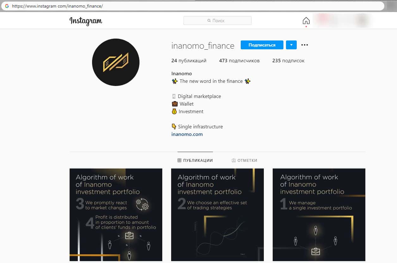Open the inanomo.com link

coord(187,134)
